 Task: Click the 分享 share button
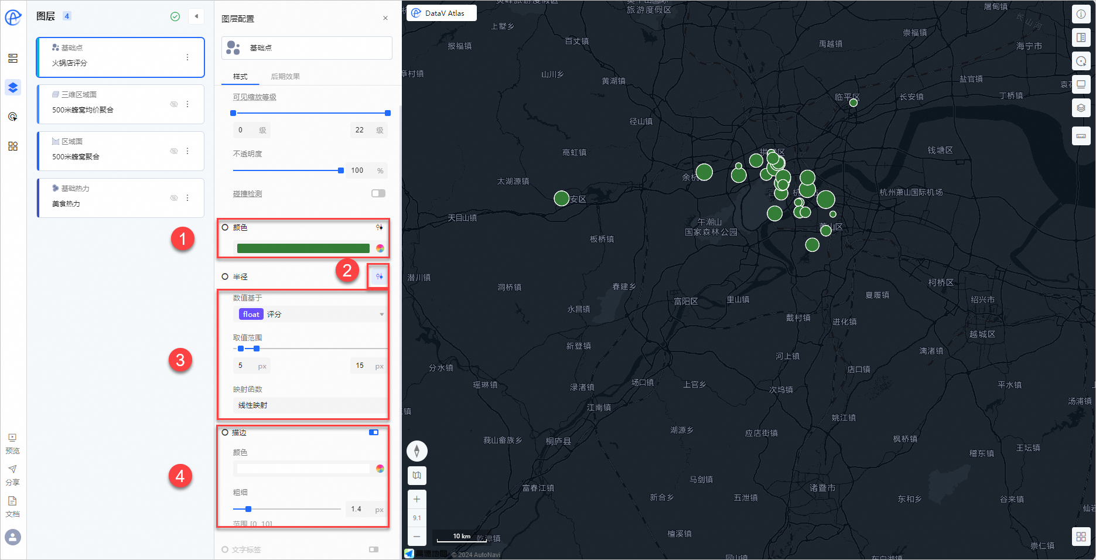tap(13, 475)
